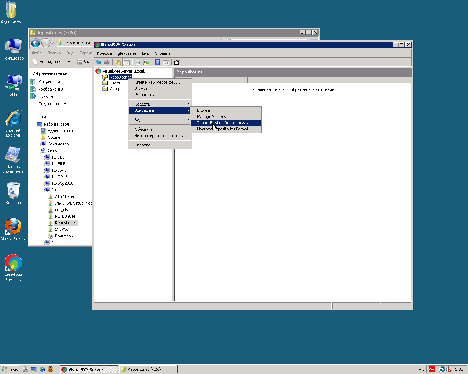Open the Вид menu in VisualSVN menu bar

coord(145,53)
